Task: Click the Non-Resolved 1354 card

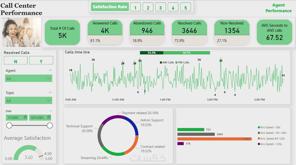Action: point(232,32)
